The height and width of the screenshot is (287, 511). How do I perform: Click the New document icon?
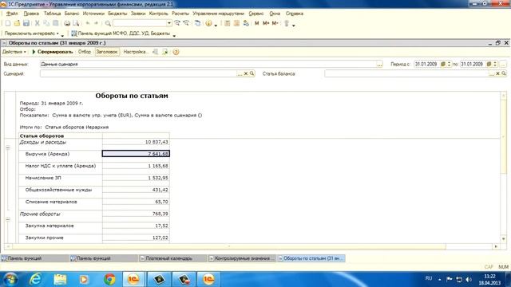8,23
